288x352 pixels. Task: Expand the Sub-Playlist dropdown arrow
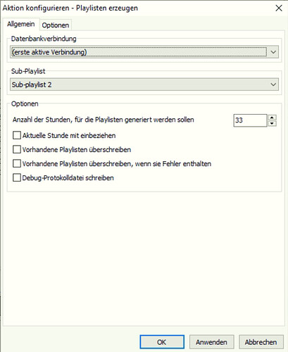[x=273, y=84]
